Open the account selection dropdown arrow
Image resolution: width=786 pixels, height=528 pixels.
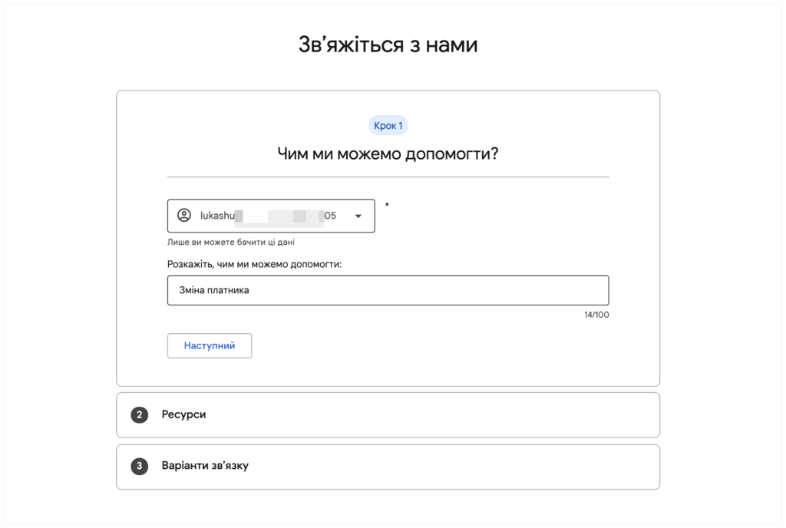coord(358,216)
